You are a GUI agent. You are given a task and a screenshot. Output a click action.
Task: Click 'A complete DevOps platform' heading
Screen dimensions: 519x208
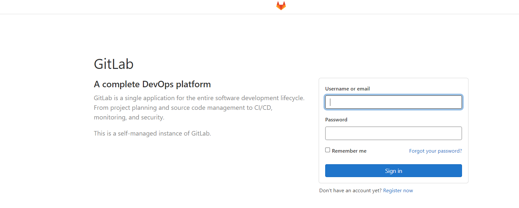152,84
